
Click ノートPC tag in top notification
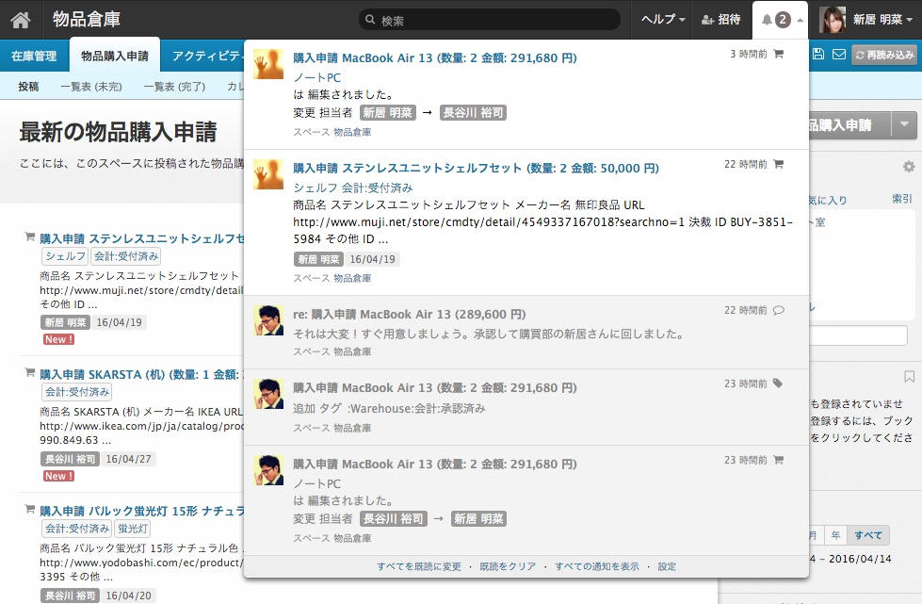click(x=317, y=77)
